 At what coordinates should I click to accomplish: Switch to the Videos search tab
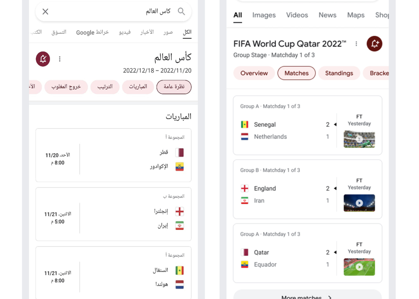pyautogui.click(x=297, y=15)
